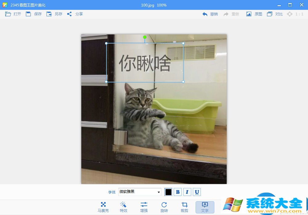The width and height of the screenshot is (308, 215).
Task: Toggle underline text formatting
Action: (x=197, y=192)
